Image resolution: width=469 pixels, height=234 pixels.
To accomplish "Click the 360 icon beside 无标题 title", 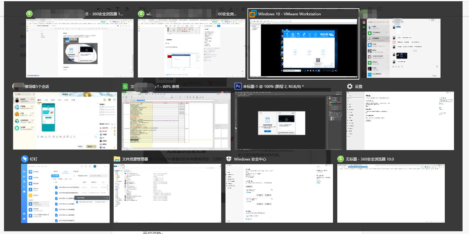I will pos(341,159).
